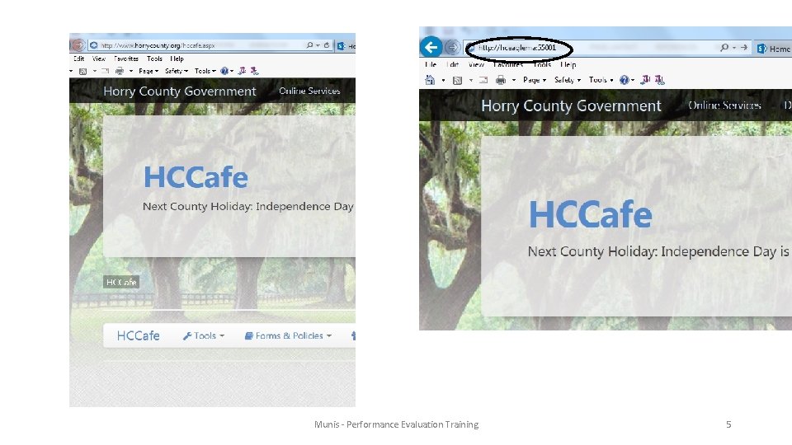Open Forms & Policies dropdown in HCCafe navbar
This screenshot has width=792, height=445.
pos(288,335)
